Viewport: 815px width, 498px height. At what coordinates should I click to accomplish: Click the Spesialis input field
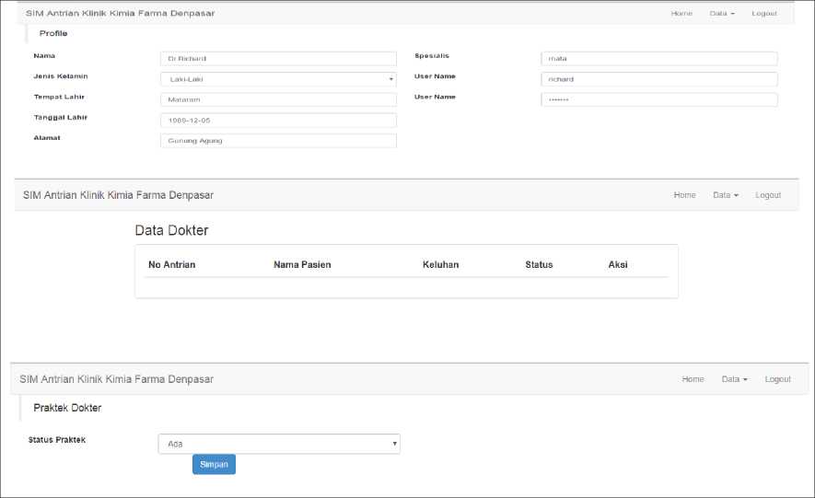pos(658,59)
